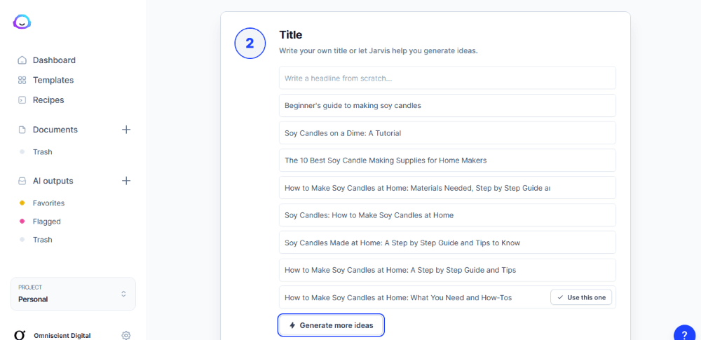Screen dimensions: 701x340
Task: Expand the Personal project selector
Action: click(74, 294)
